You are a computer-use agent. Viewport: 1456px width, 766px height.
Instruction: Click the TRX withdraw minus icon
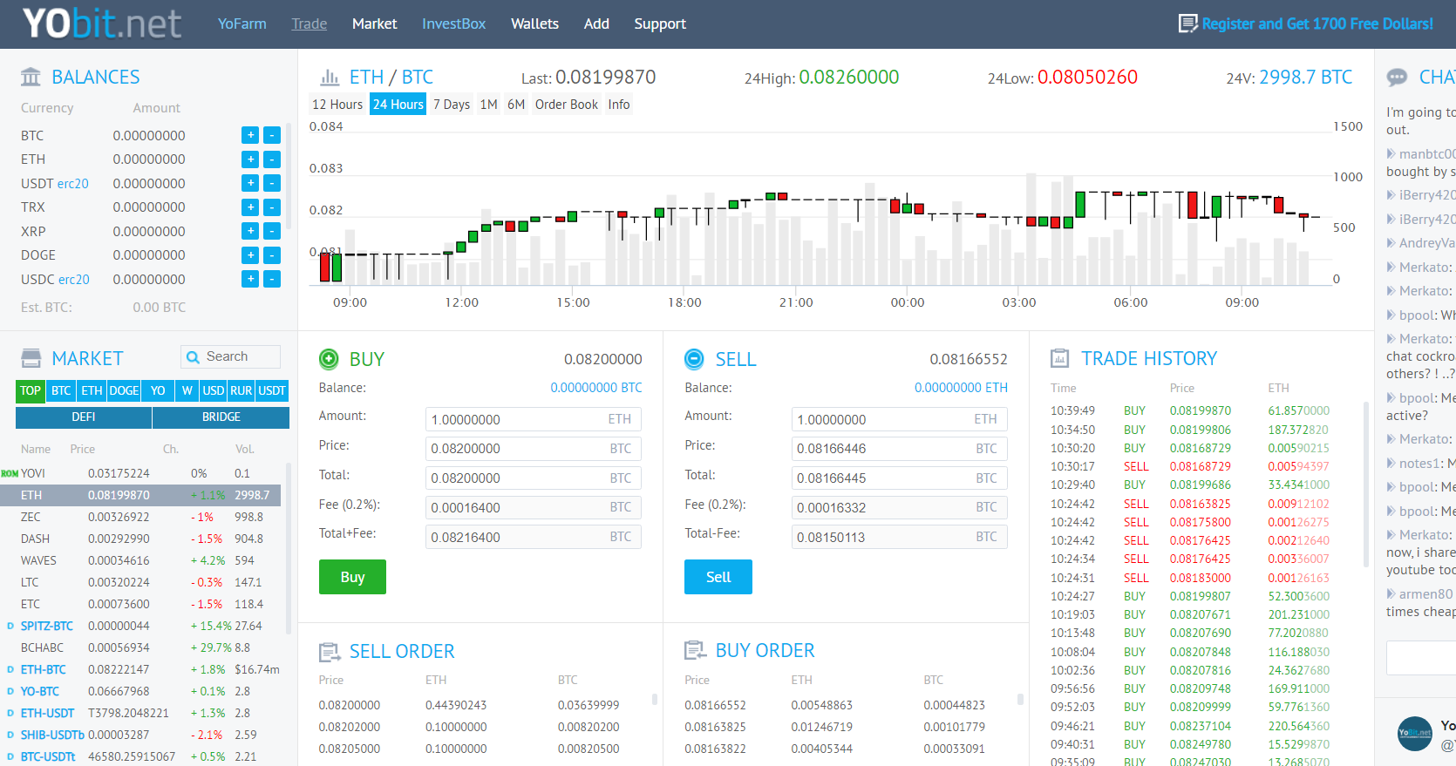pyautogui.click(x=272, y=207)
